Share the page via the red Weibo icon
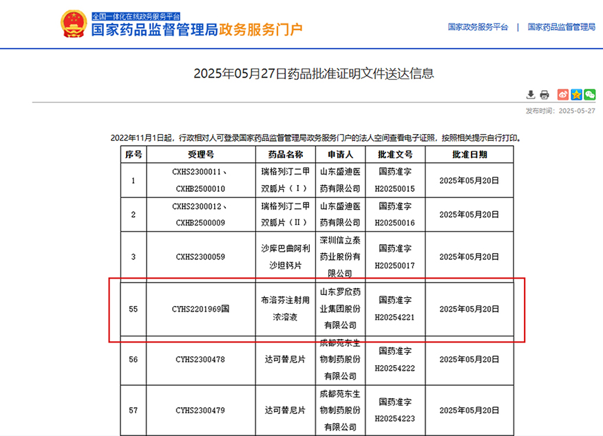The height and width of the screenshot is (436, 603). pyautogui.click(x=562, y=94)
